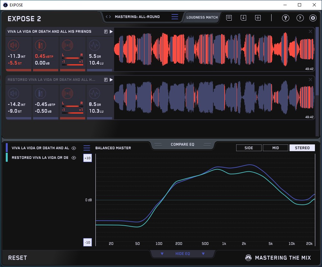Open the help question mark icon
This screenshot has width=322, height=267.
click(x=300, y=18)
